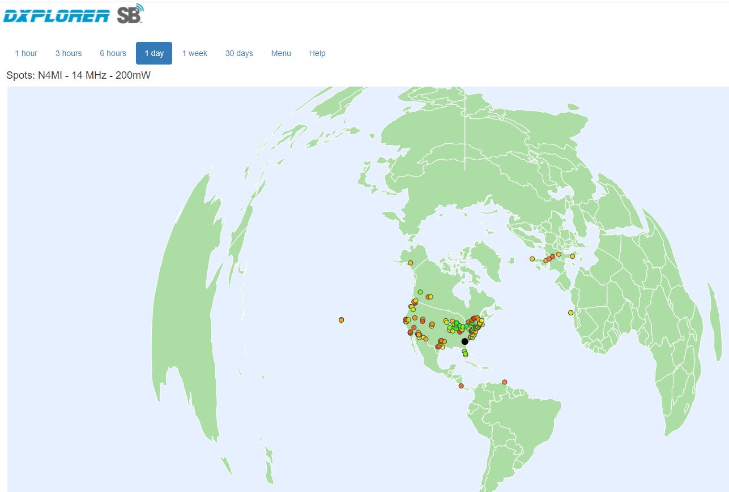Click the Central America spot marker
This screenshot has height=492, width=729.
tap(461, 386)
